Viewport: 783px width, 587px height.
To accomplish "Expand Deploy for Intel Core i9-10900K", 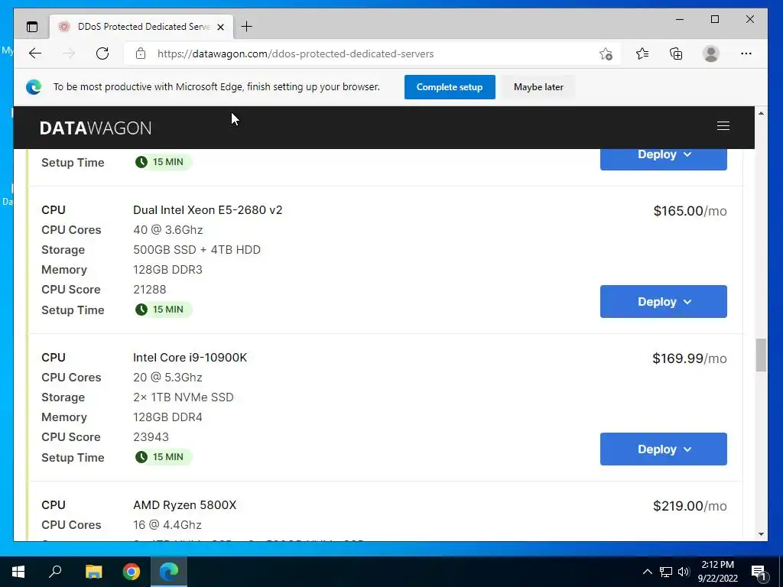I will coord(663,449).
